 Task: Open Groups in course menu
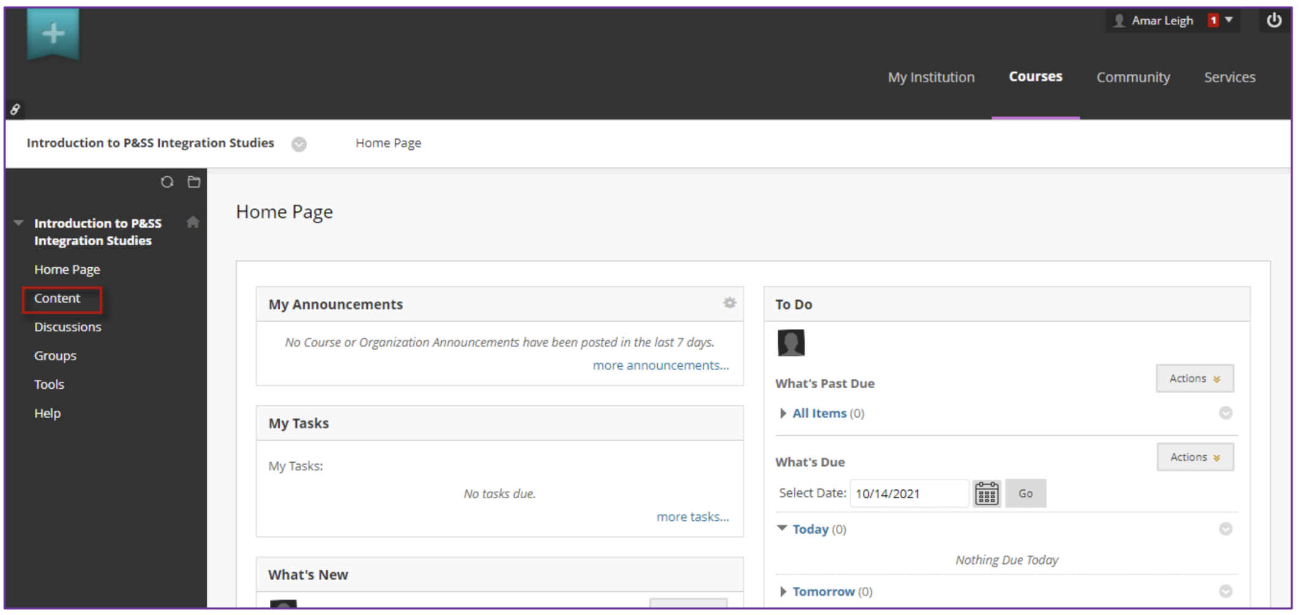tap(55, 356)
